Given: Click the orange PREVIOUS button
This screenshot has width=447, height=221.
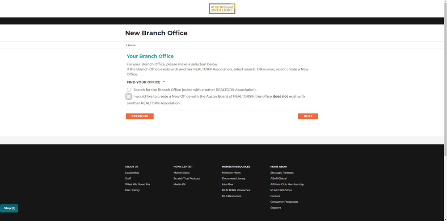Looking at the screenshot, I should click(x=139, y=116).
